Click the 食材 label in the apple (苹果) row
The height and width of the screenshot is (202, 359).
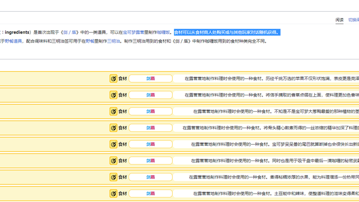pyautogui.click(x=122, y=79)
